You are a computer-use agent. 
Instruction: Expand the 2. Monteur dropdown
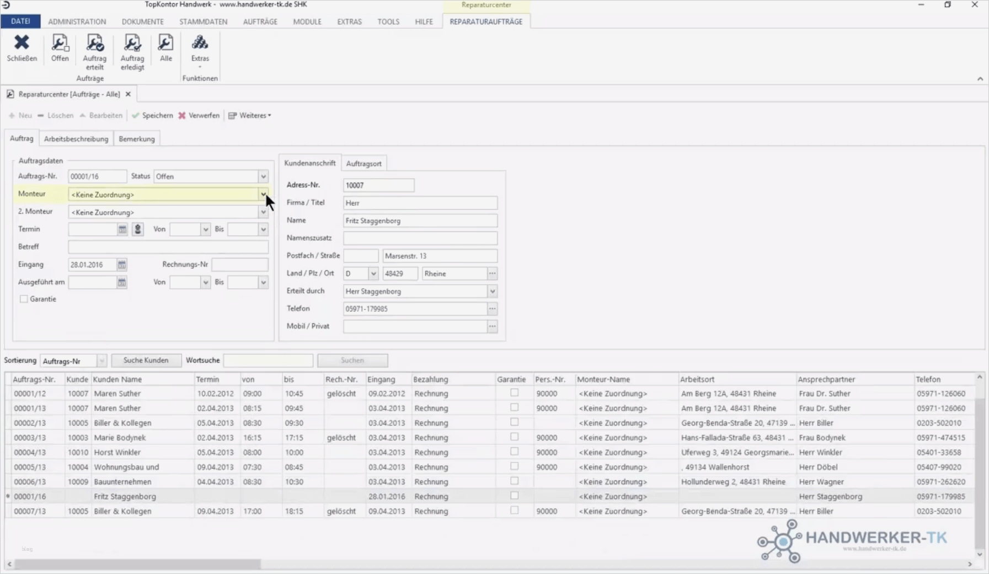pos(263,212)
